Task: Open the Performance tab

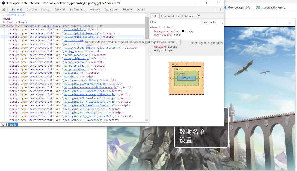Action: tap(78, 10)
